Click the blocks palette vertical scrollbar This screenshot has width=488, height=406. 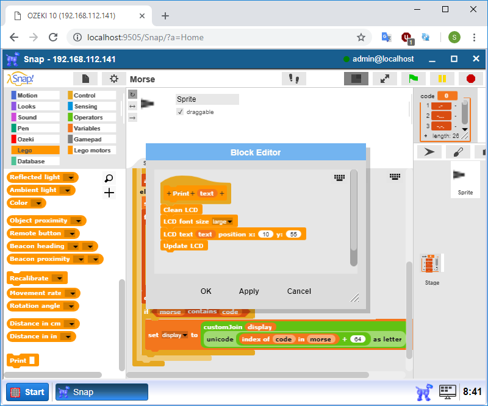pos(122,325)
